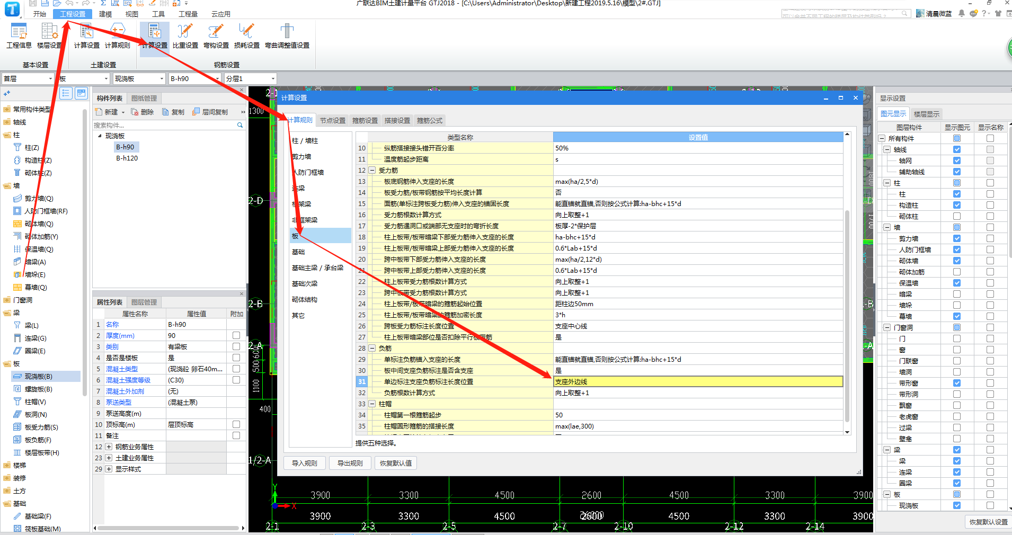
Task: Switch navigation panel to list view icon
Action: tap(66, 93)
